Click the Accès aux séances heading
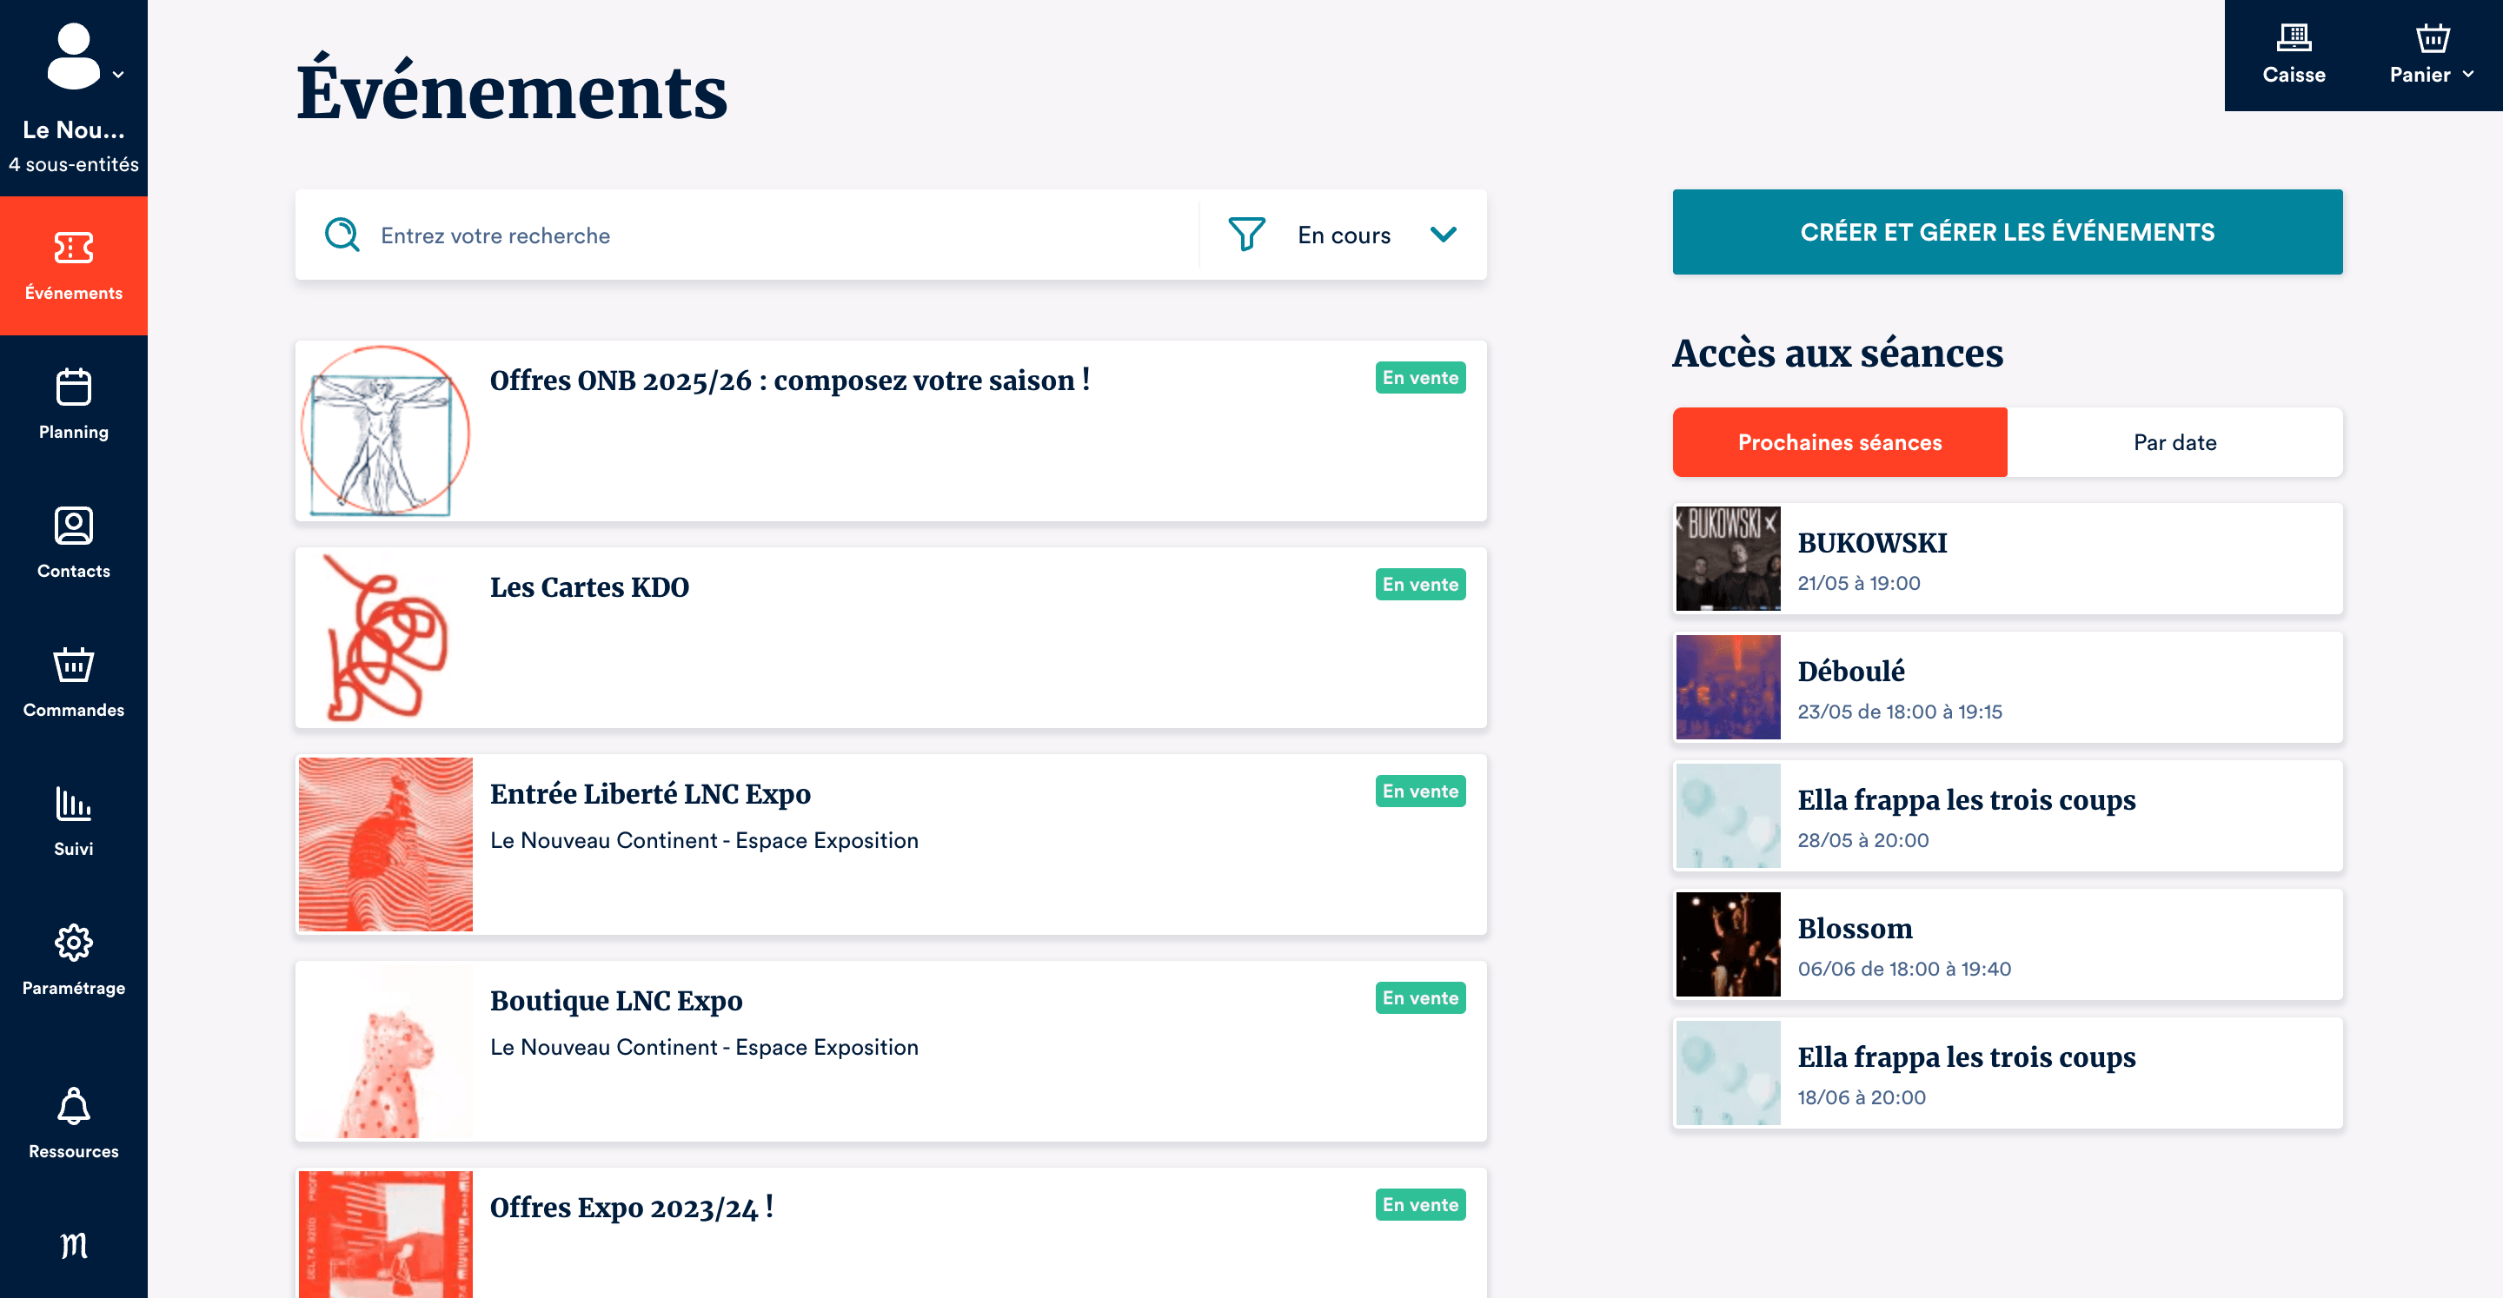The width and height of the screenshot is (2503, 1298). click(1836, 353)
